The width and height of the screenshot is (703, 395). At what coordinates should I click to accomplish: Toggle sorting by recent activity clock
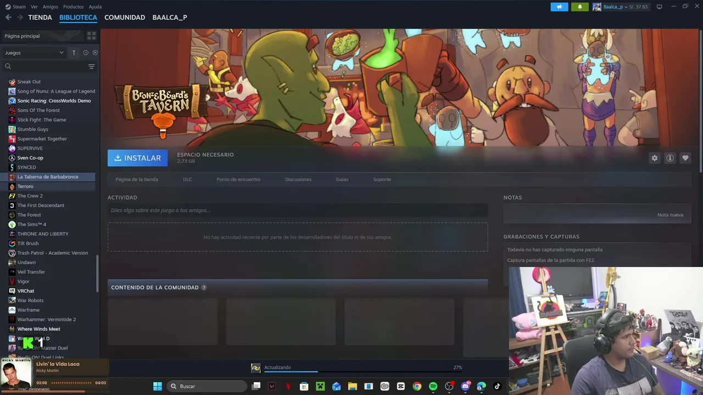click(x=86, y=53)
